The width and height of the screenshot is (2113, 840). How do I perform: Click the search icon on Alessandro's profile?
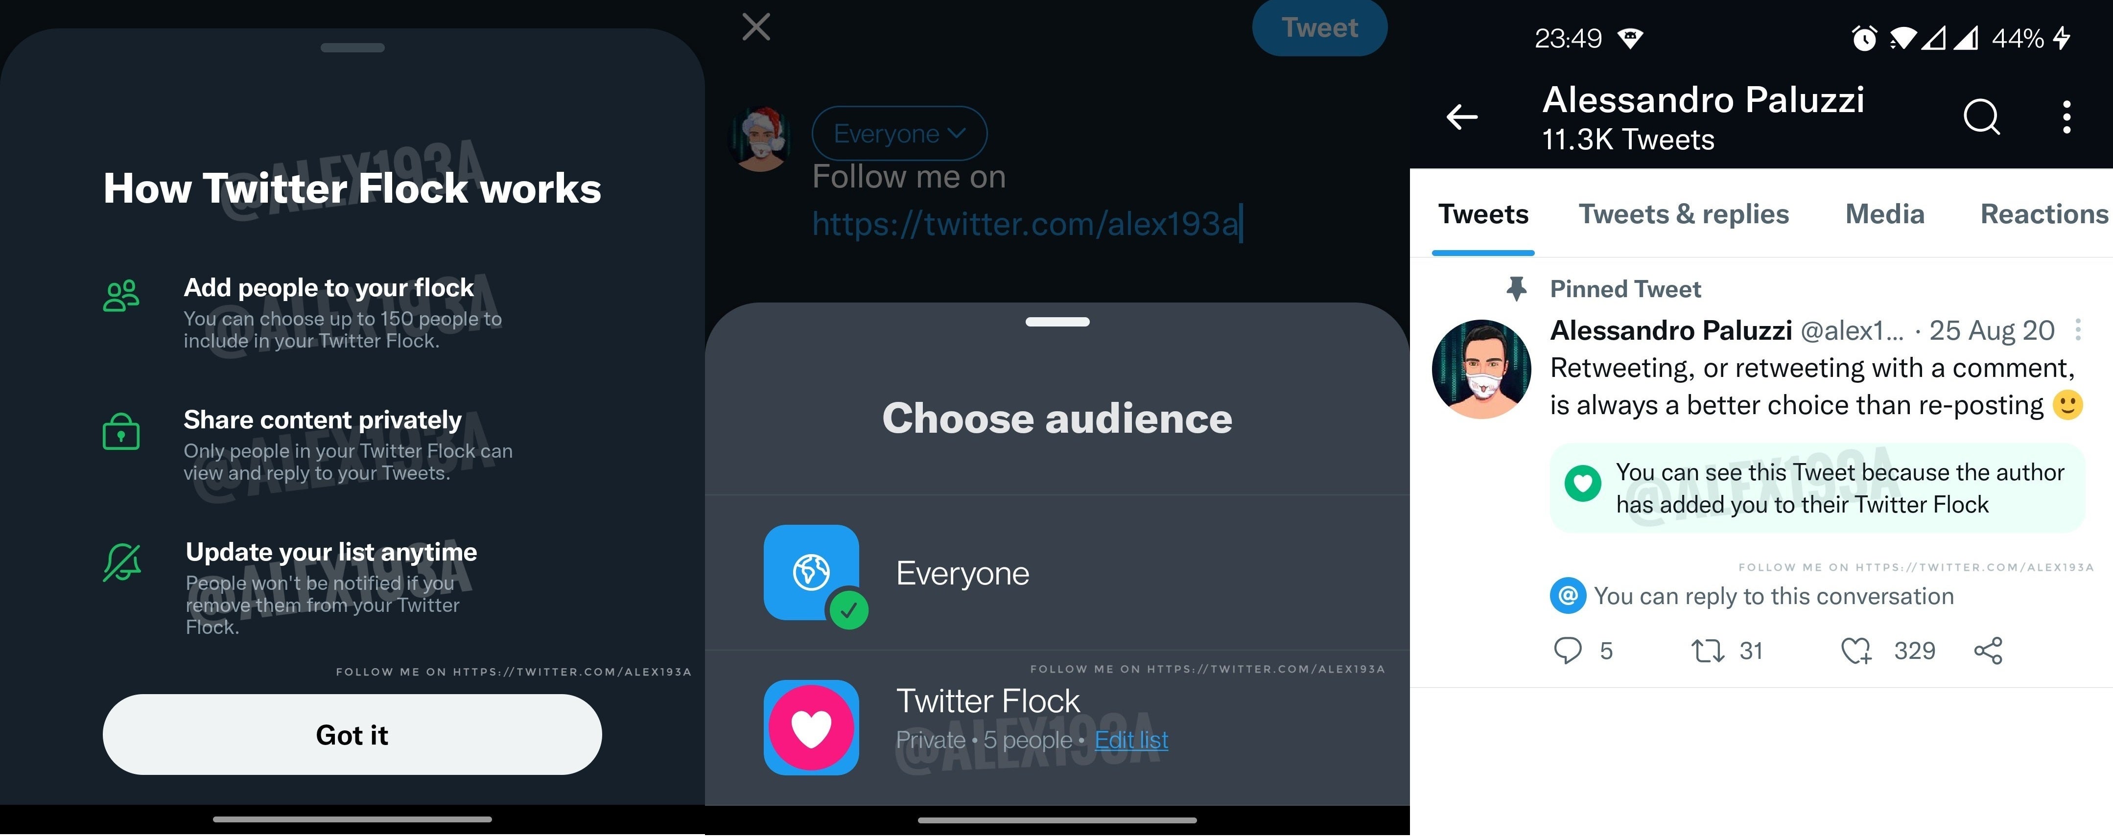(x=1978, y=115)
